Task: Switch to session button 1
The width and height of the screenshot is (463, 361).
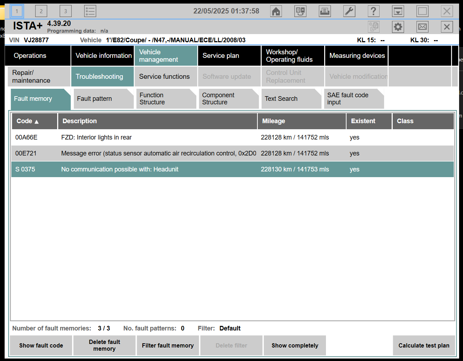Action: [17, 11]
